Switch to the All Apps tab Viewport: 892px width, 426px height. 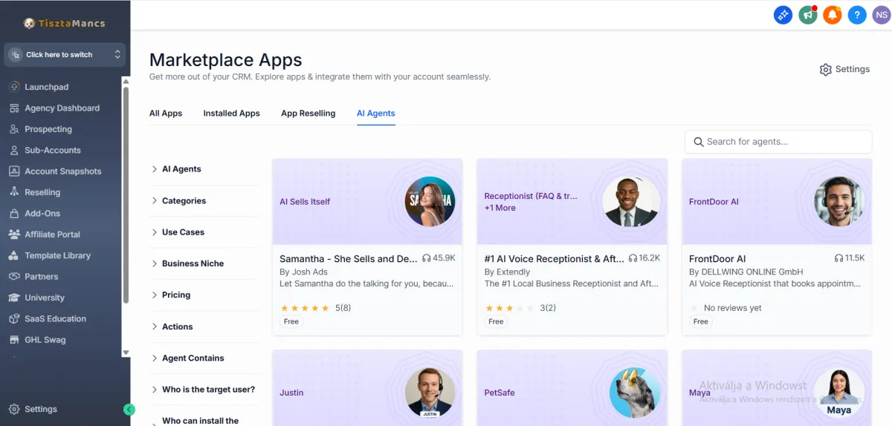tap(166, 114)
